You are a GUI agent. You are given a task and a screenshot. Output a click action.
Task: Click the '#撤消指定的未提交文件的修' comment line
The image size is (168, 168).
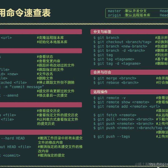click(60, 147)
